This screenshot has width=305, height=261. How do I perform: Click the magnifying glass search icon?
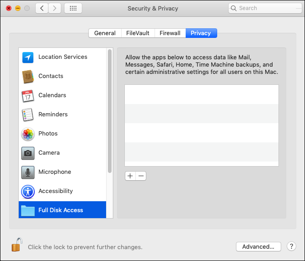[233, 8]
